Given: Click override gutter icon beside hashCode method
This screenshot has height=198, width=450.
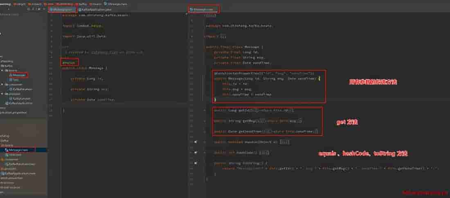Looking at the screenshot, I should 196,152.
